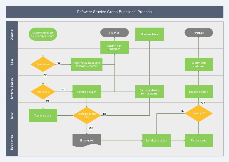Click the Error report document shape
This screenshot has width=229, height=162.
[x=87, y=141]
